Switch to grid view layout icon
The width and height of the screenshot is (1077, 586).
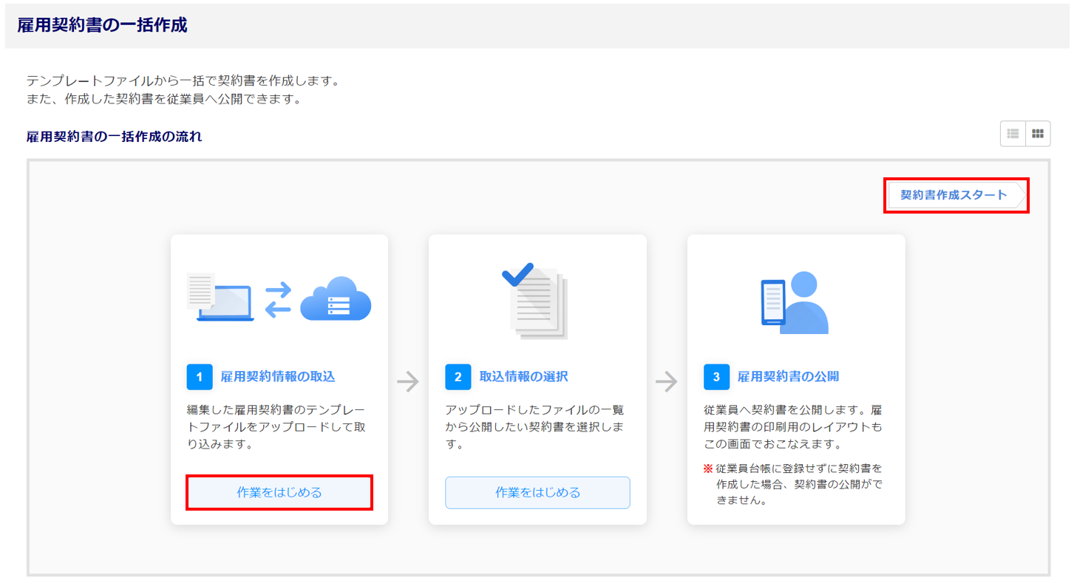click(1038, 134)
